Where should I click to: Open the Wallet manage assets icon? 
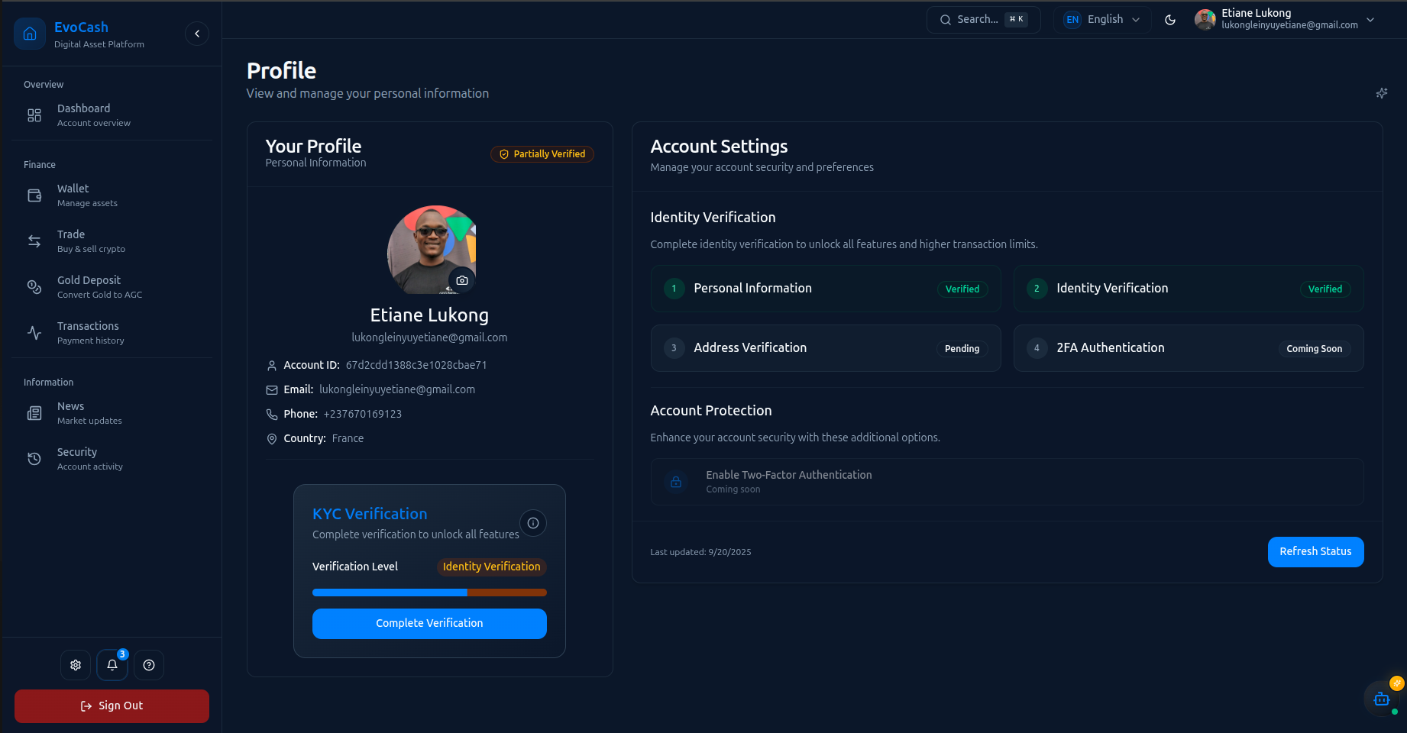(34, 195)
